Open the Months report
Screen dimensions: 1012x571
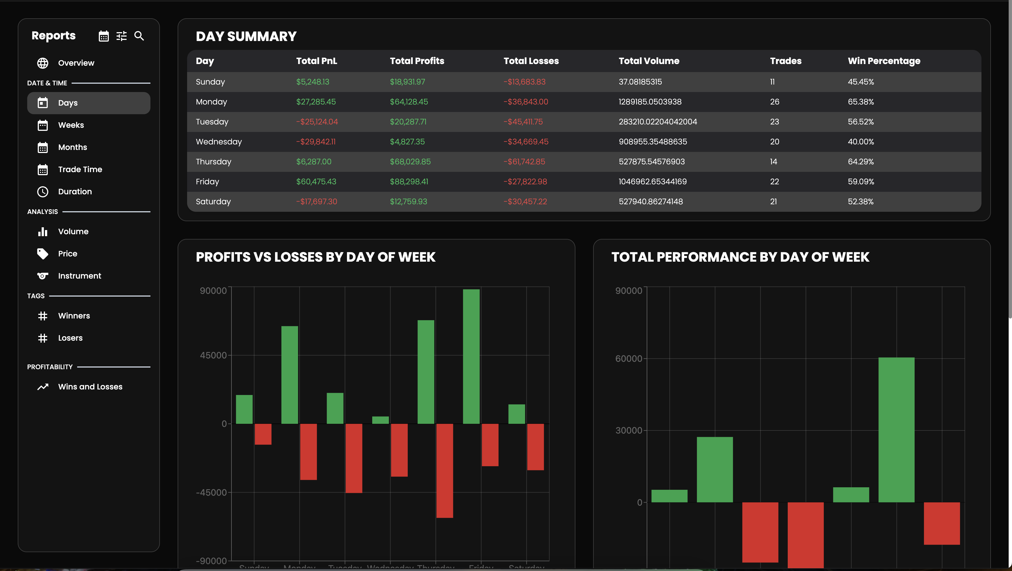73,147
